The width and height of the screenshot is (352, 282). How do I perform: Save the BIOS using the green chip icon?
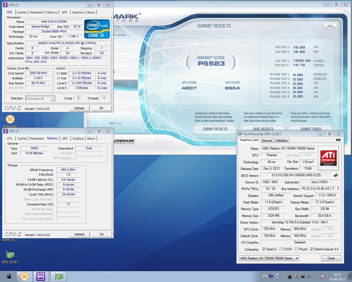pyautogui.click(x=335, y=175)
